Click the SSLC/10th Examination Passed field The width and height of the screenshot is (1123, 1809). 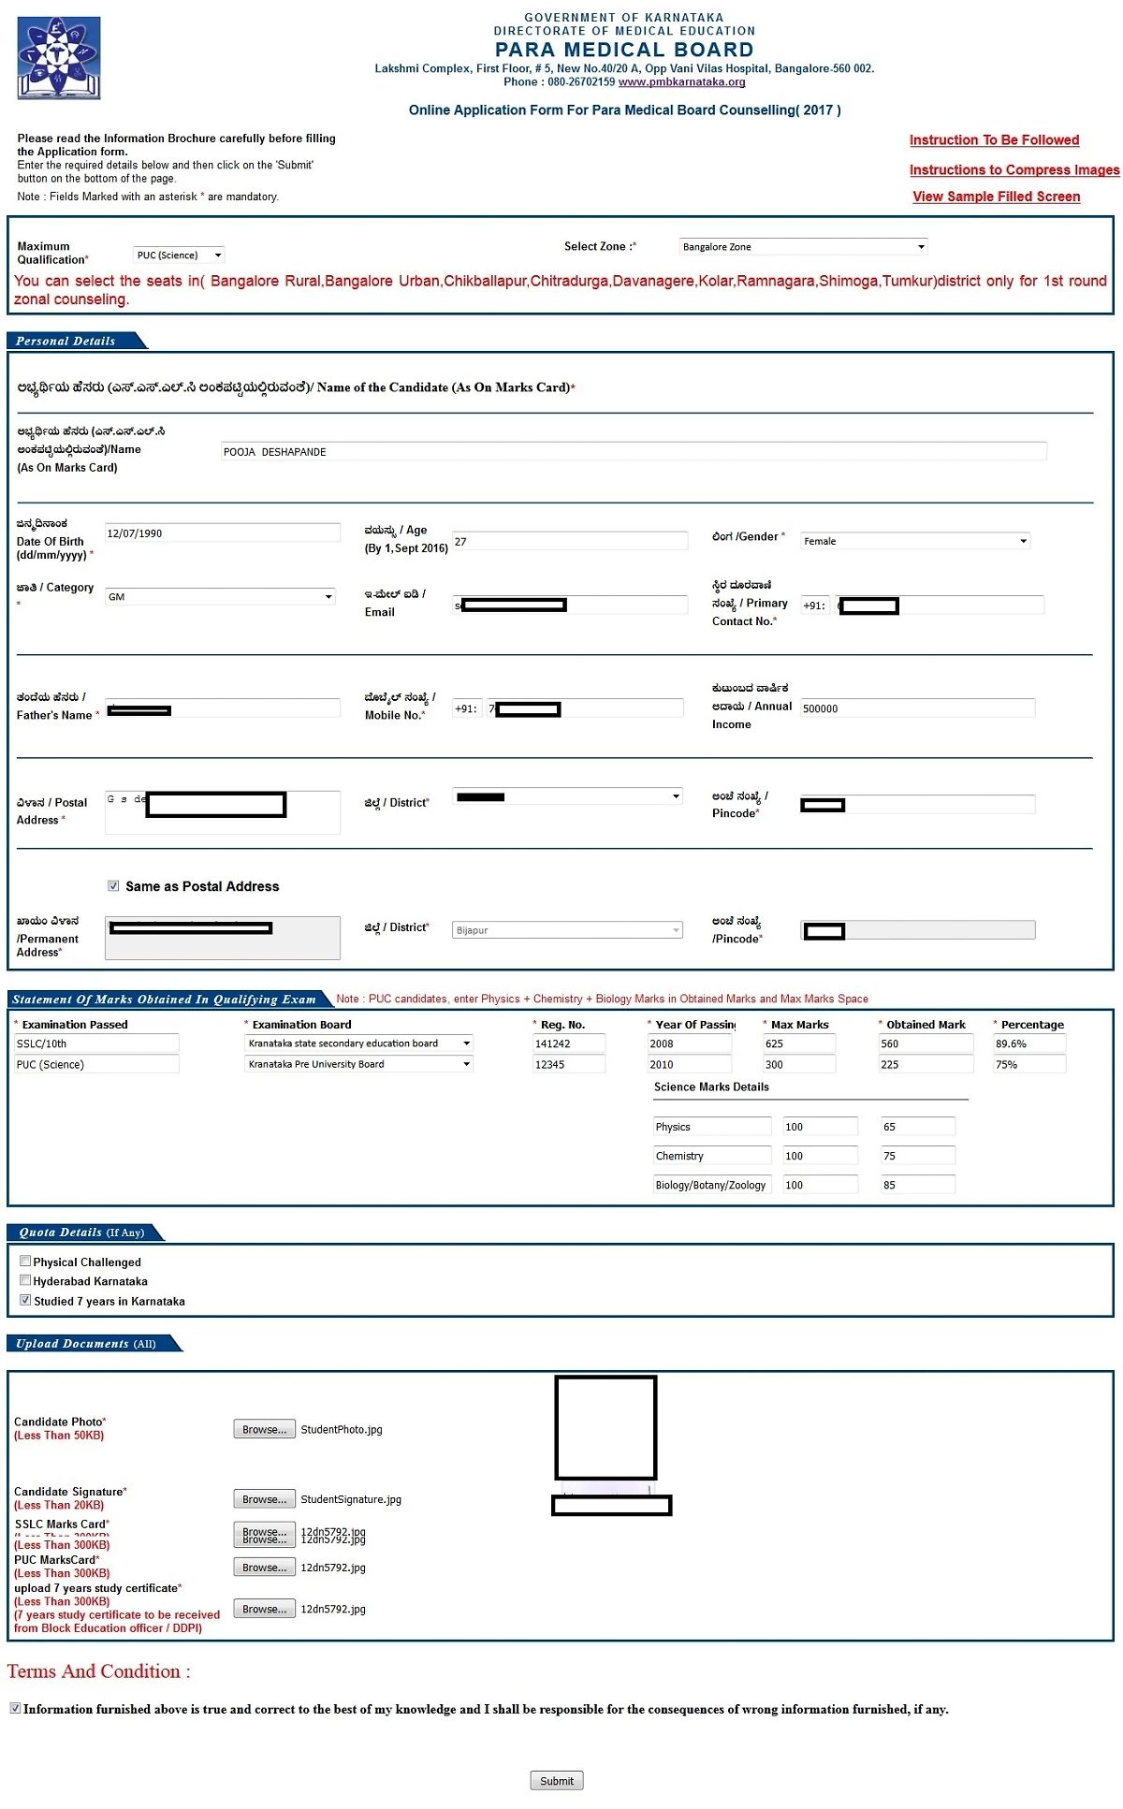[96, 1043]
